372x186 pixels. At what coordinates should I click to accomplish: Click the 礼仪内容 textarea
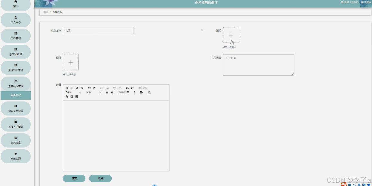259,65
